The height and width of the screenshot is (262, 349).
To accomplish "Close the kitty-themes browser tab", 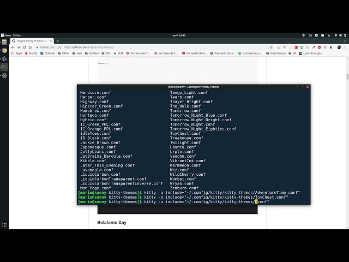I will click(x=51, y=41).
